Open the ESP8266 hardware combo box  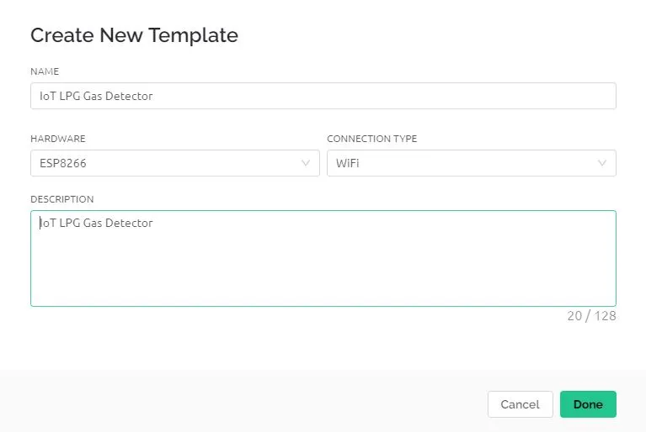click(175, 163)
